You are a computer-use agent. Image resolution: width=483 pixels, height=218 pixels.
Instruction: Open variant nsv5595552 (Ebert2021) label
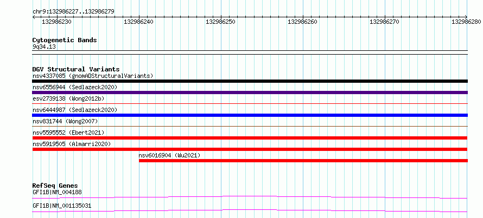point(68,133)
